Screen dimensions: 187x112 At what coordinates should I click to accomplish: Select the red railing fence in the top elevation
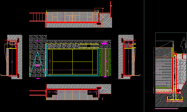[x=37, y=17]
